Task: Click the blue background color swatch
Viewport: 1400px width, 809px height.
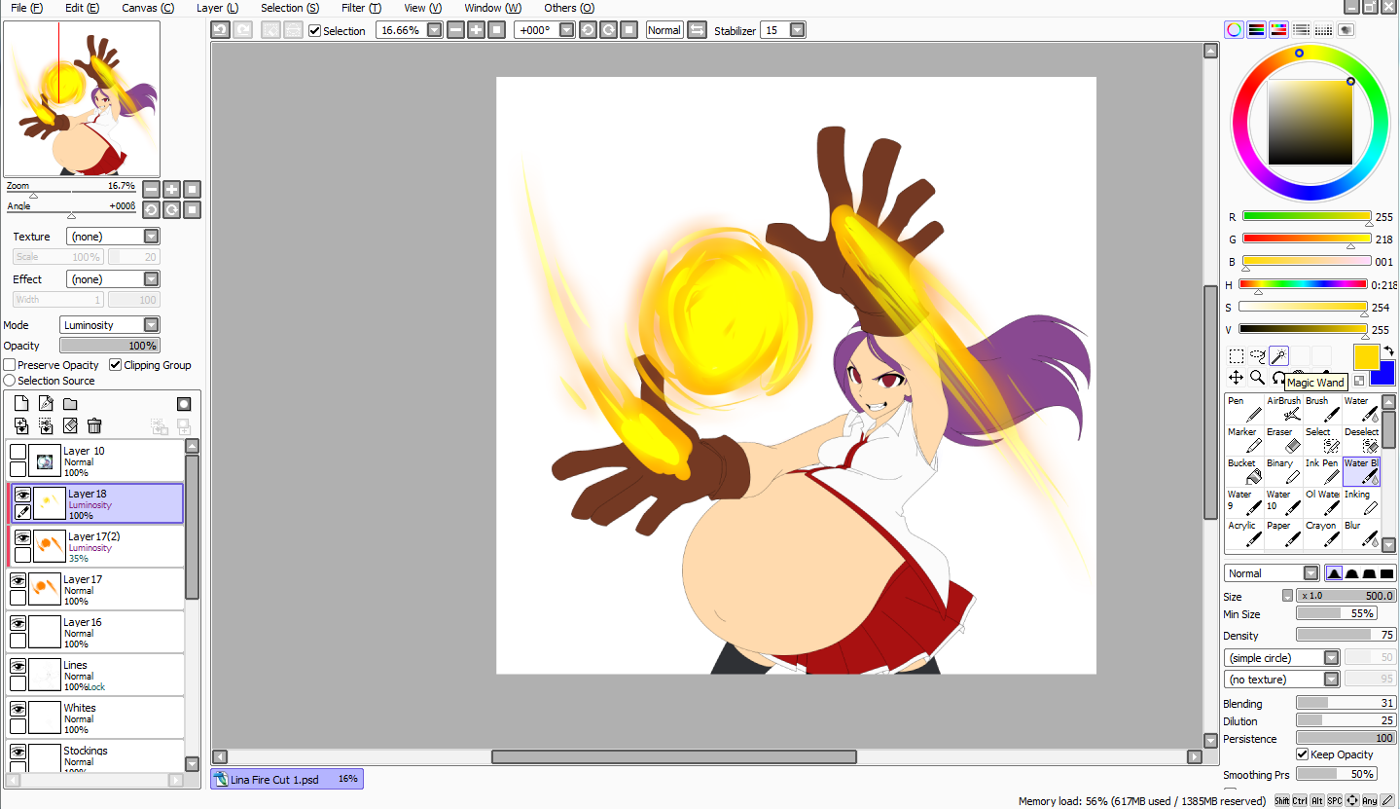Action: pos(1386,375)
